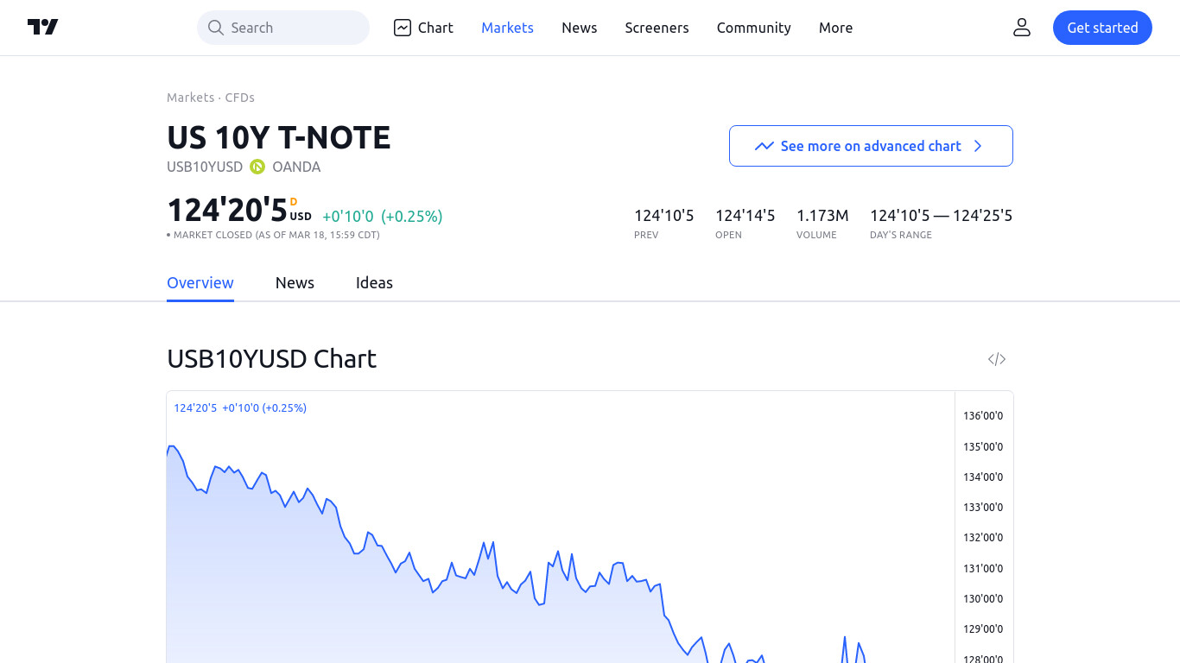This screenshot has width=1180, height=663.
Task: Click the OPEN value 124'14'5
Action: (745, 216)
